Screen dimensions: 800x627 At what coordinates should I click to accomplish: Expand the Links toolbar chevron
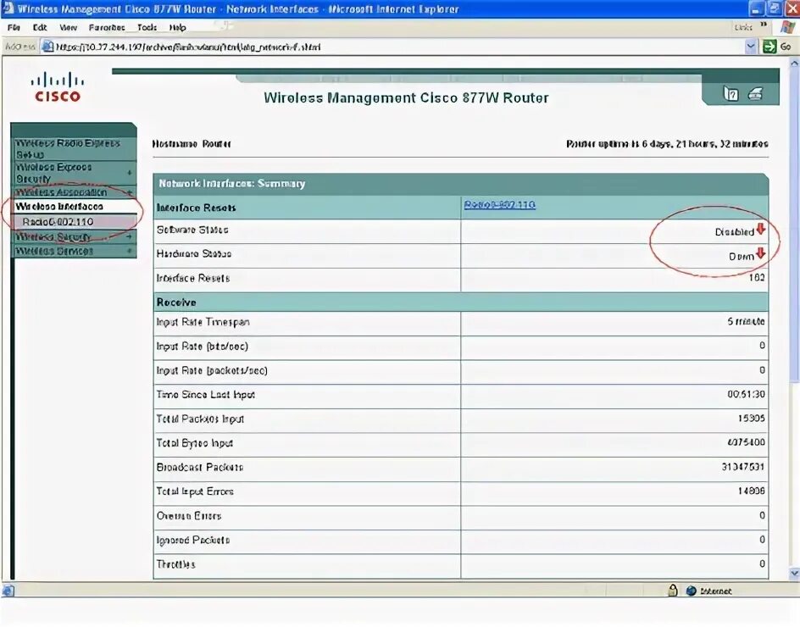764,24
